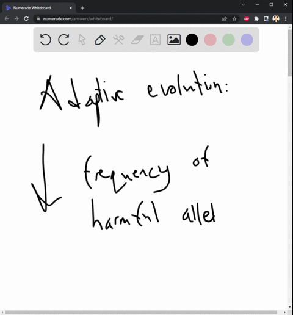Pick the pink pen color

(210, 40)
